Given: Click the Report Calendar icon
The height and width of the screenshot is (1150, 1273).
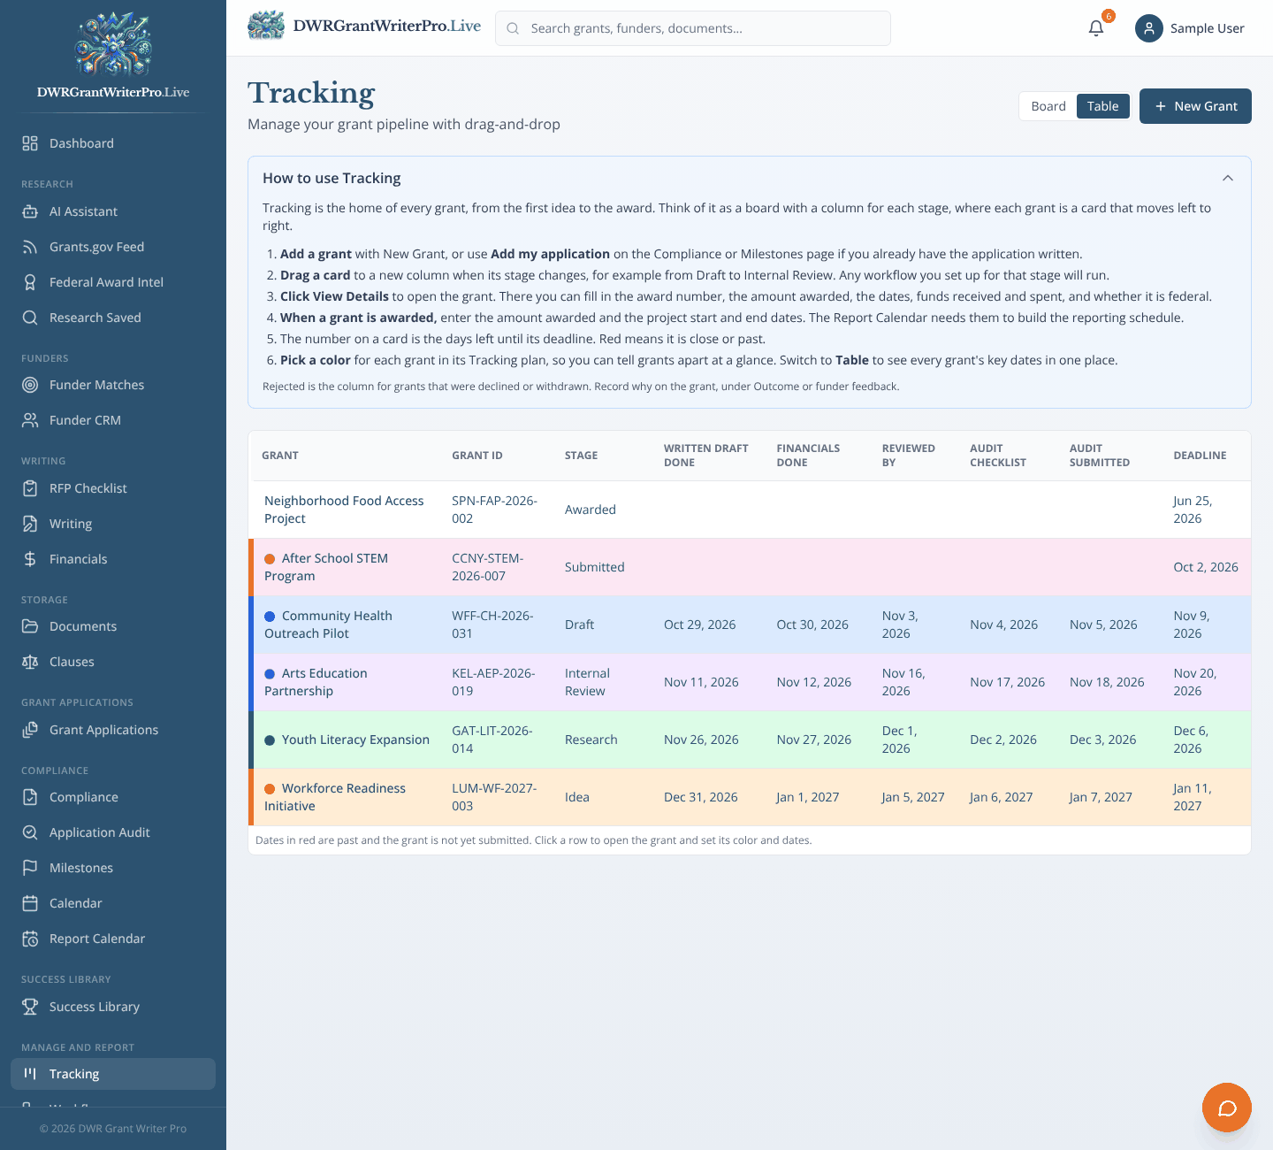Looking at the screenshot, I should point(30,939).
